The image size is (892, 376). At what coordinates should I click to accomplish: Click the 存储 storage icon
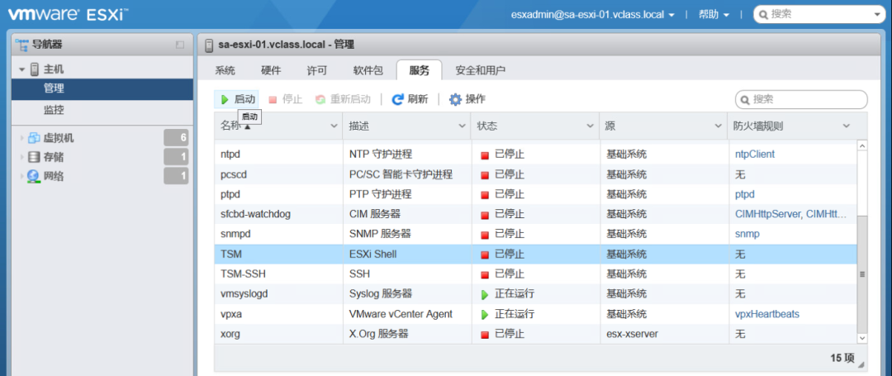34,157
